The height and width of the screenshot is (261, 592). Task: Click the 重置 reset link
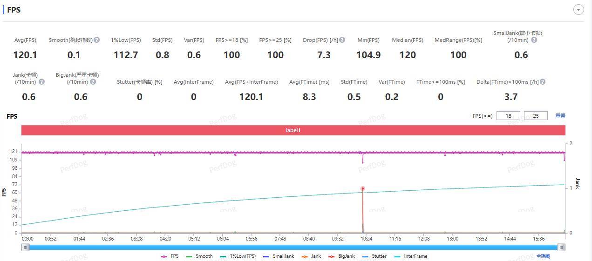(x=560, y=116)
